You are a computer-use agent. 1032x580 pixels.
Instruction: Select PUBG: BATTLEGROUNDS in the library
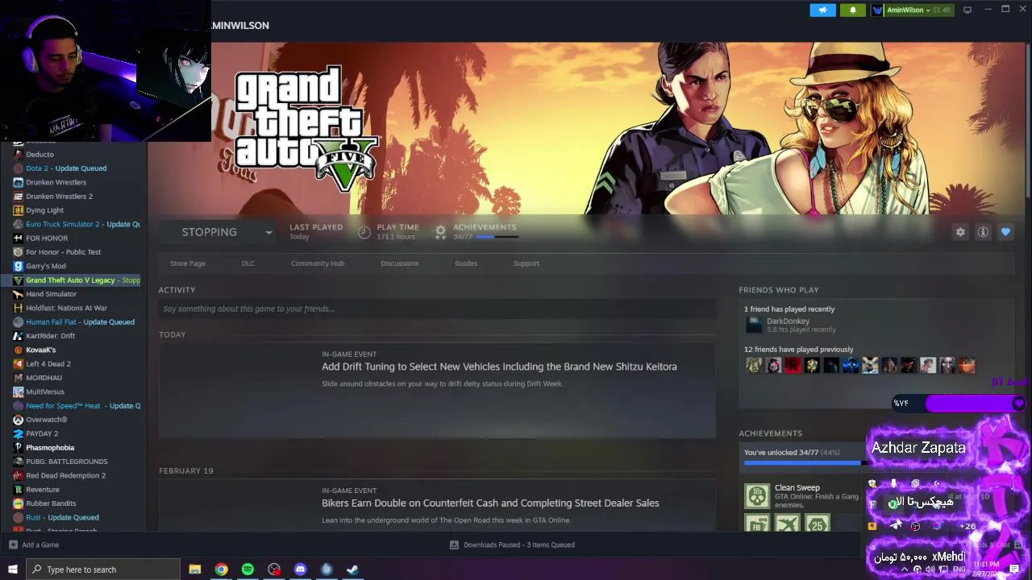pos(67,462)
